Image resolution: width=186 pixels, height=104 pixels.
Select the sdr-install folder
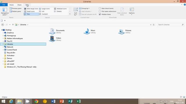pos(10,64)
